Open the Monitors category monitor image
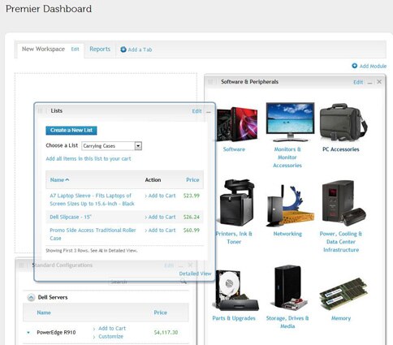The image size is (393, 345). [x=290, y=122]
